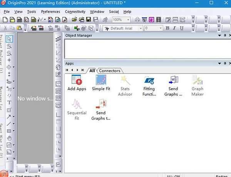Toggle Italic text formatting
The width and height of the screenshot is (231, 177).
[174, 28]
